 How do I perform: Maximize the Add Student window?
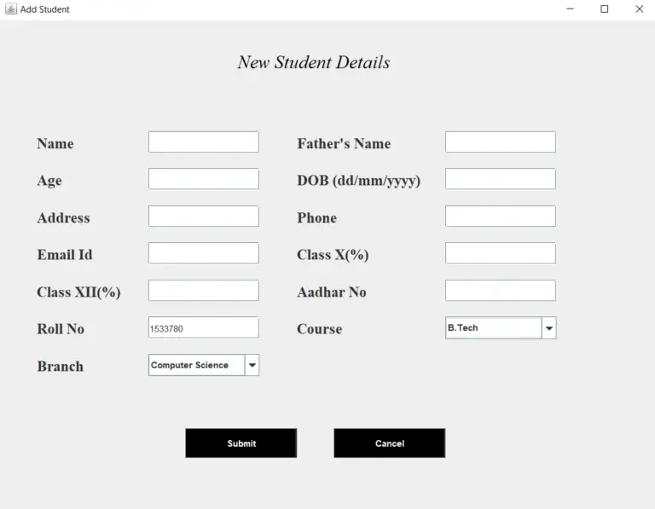pos(605,9)
